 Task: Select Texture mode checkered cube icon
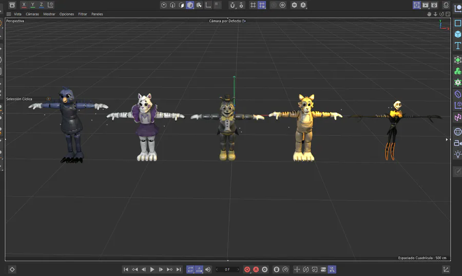199,5
